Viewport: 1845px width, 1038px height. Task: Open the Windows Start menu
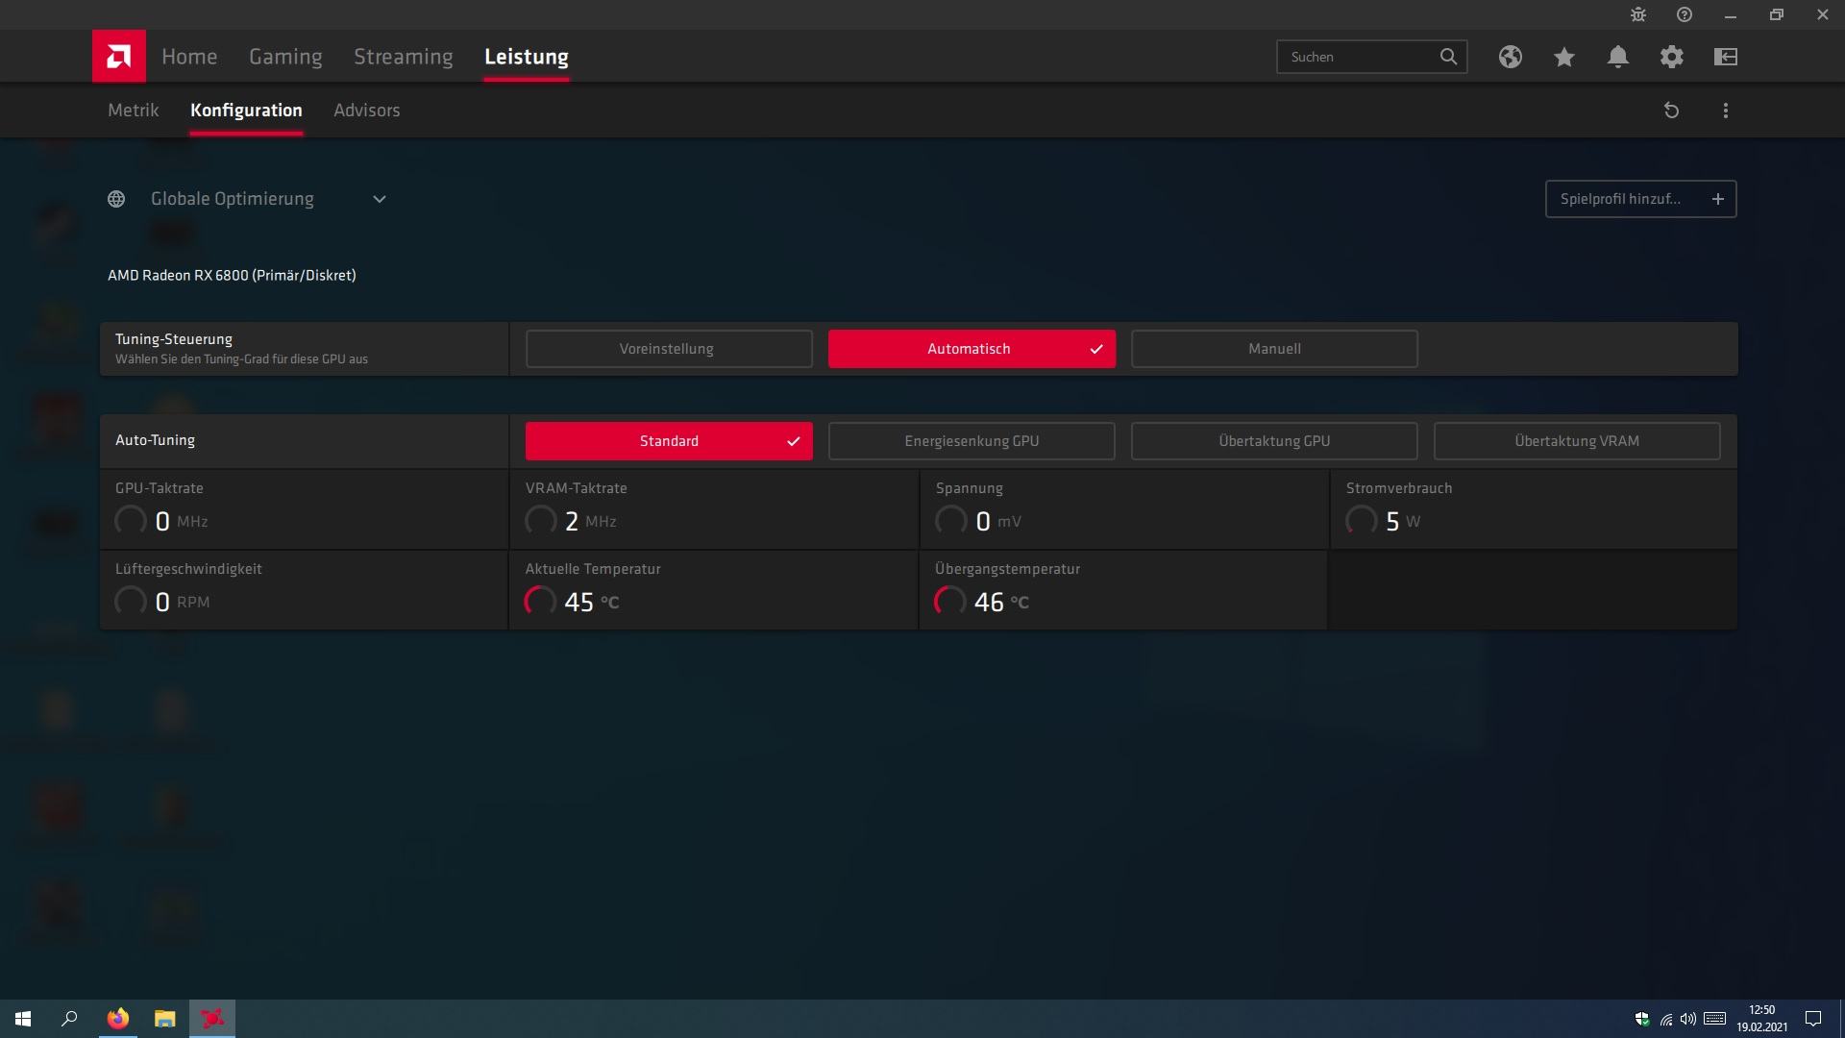tap(23, 1019)
